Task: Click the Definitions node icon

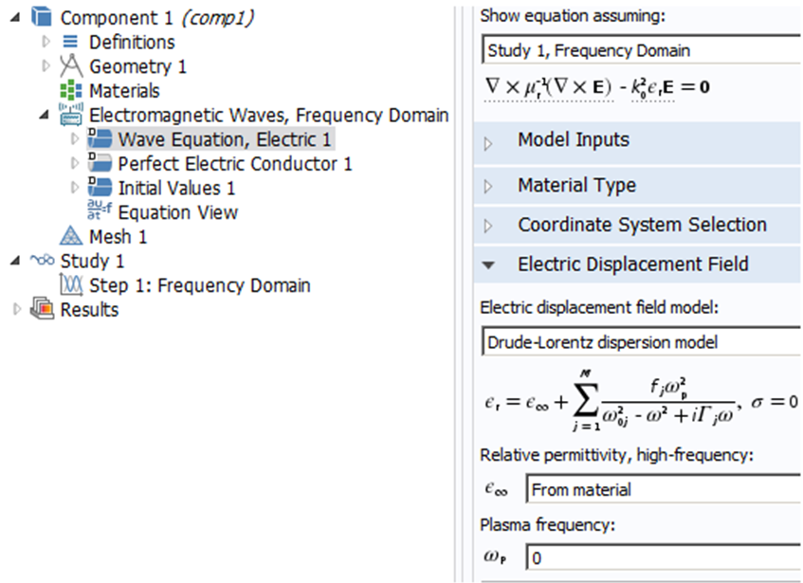Action: (x=70, y=42)
